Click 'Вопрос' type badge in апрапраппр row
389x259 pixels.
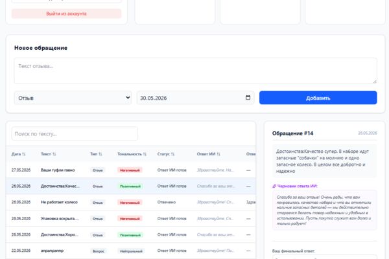[99, 251]
